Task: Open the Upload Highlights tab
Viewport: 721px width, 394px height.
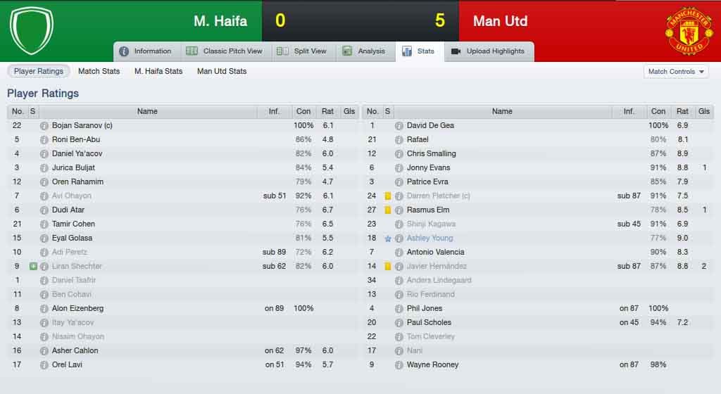Action: click(x=488, y=51)
